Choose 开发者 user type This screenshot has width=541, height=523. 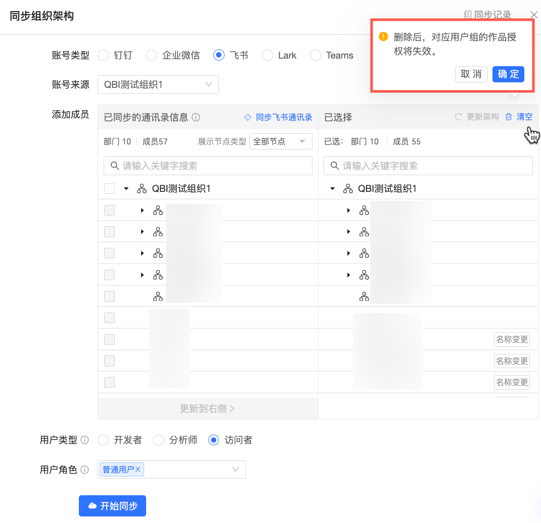coord(103,440)
